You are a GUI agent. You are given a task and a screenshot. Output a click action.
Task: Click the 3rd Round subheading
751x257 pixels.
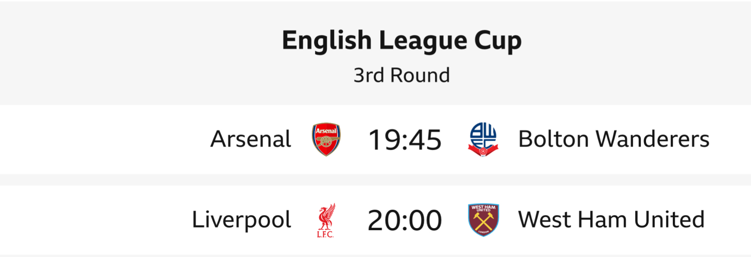(x=401, y=75)
